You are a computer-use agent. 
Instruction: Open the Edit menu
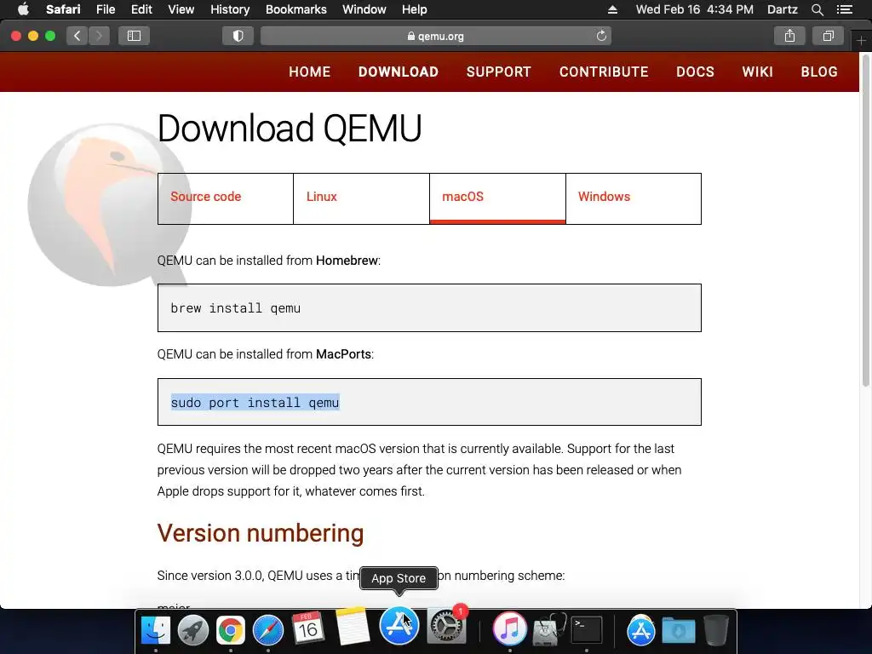coord(141,9)
